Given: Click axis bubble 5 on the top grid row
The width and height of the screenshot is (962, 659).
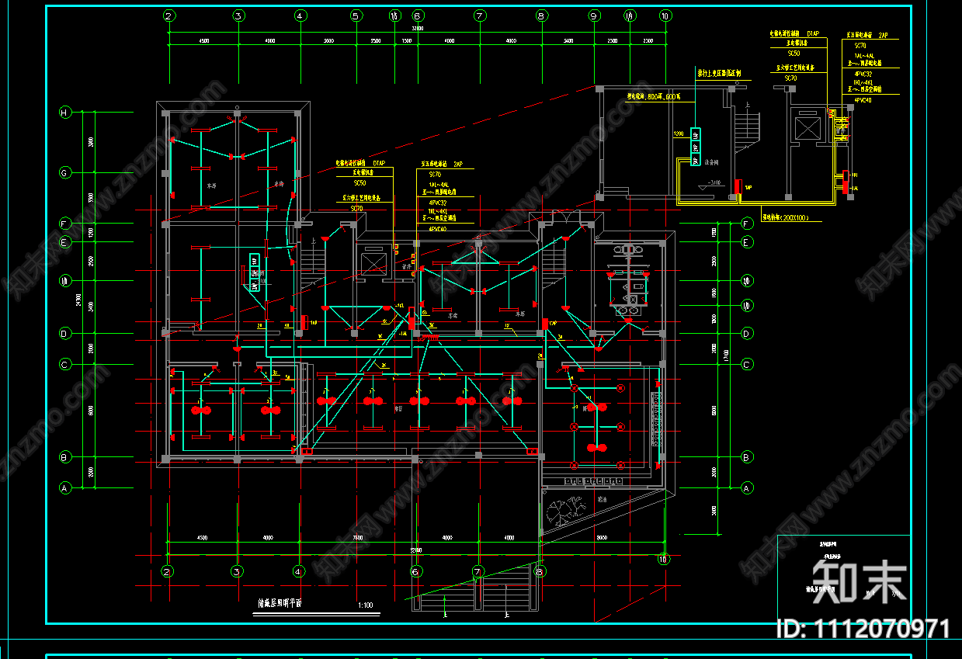Looking at the screenshot, I should [x=356, y=16].
